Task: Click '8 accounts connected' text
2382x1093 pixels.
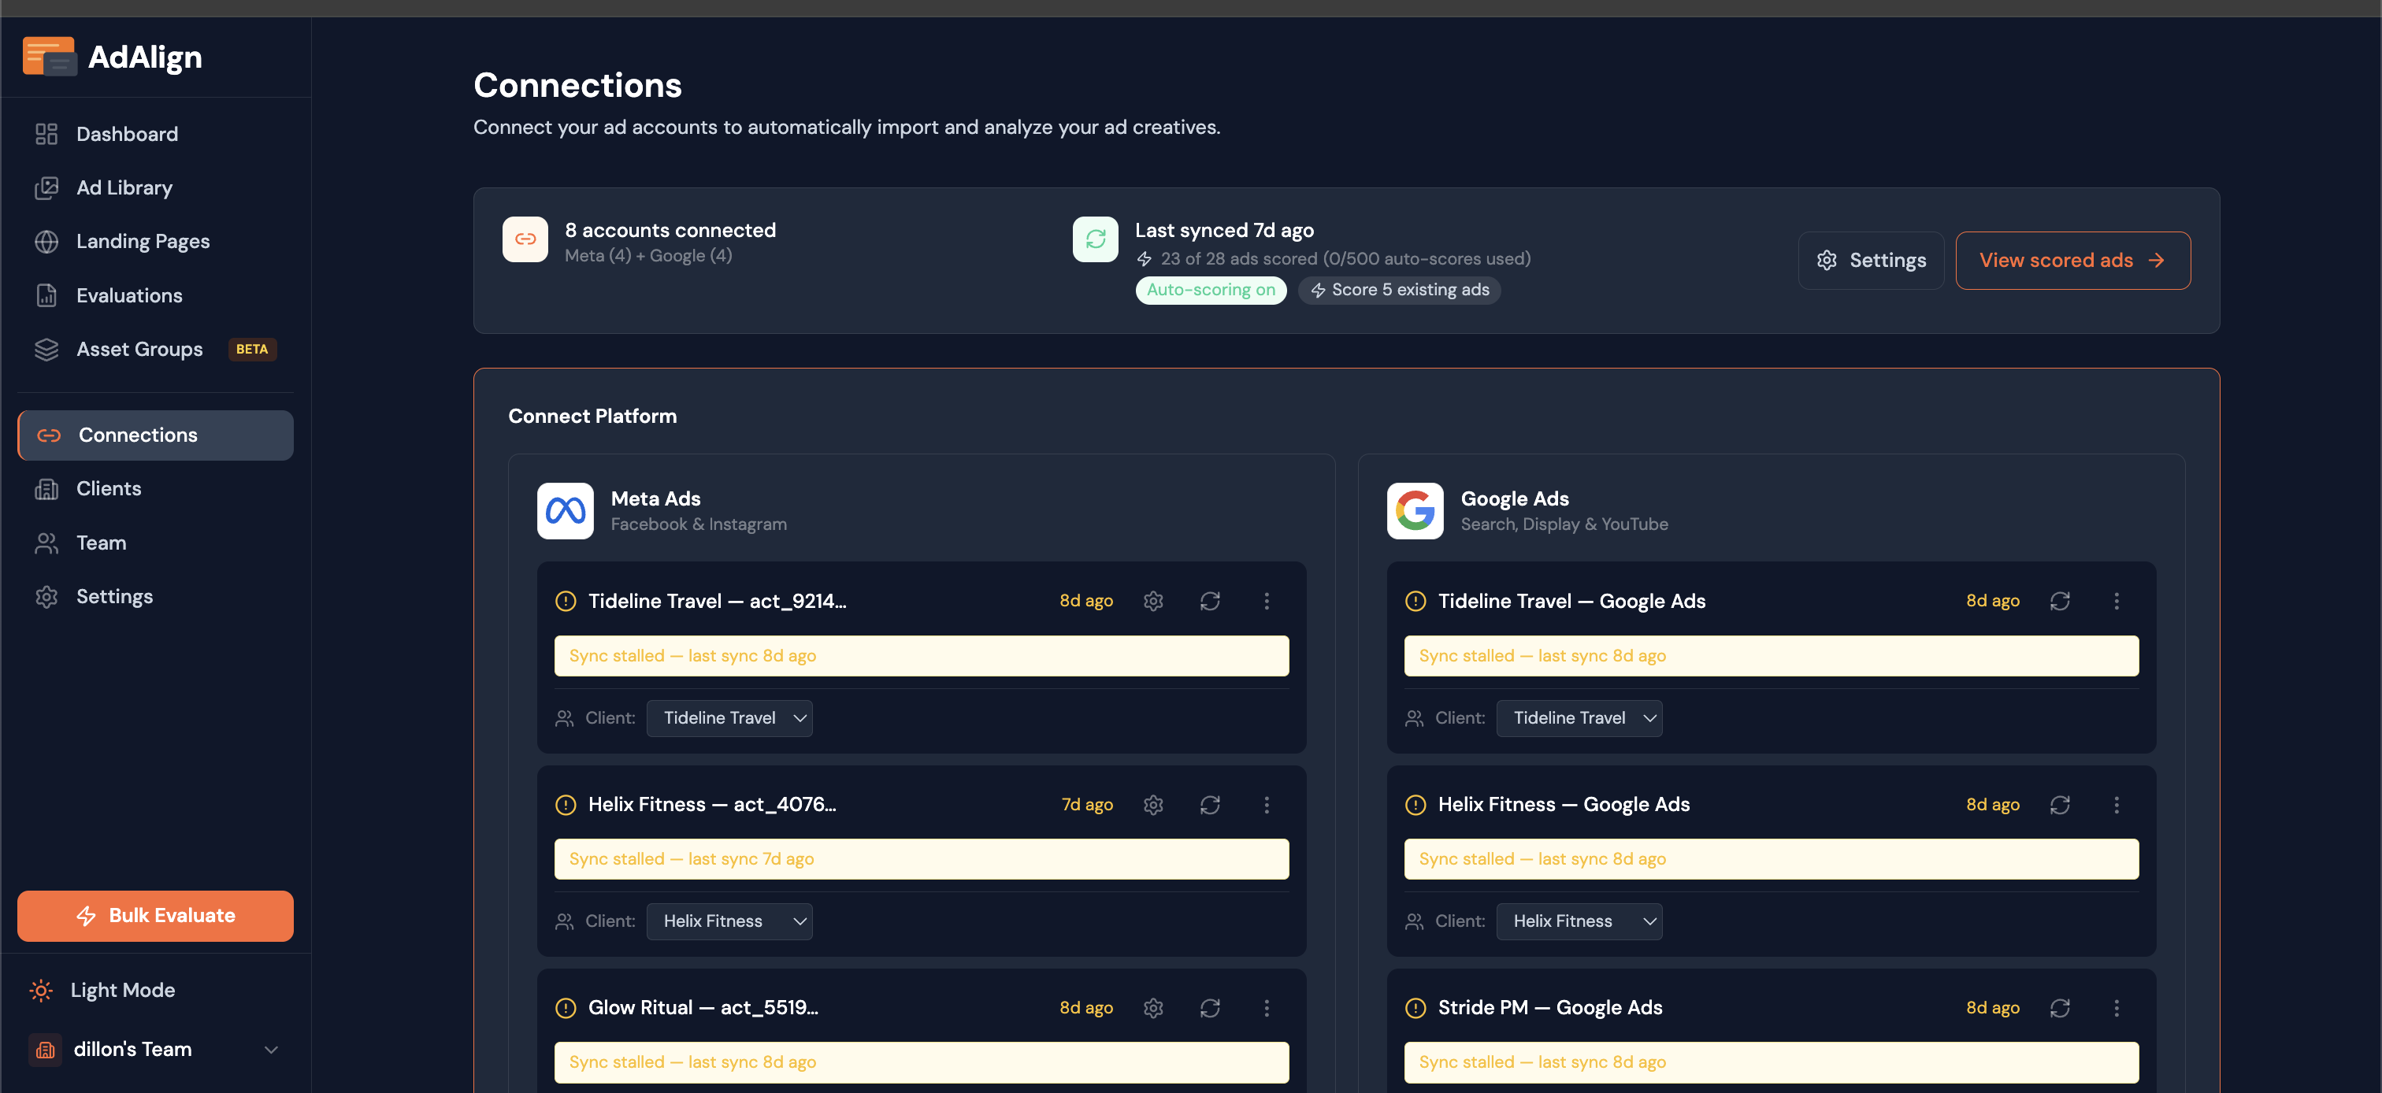Action: point(670,230)
